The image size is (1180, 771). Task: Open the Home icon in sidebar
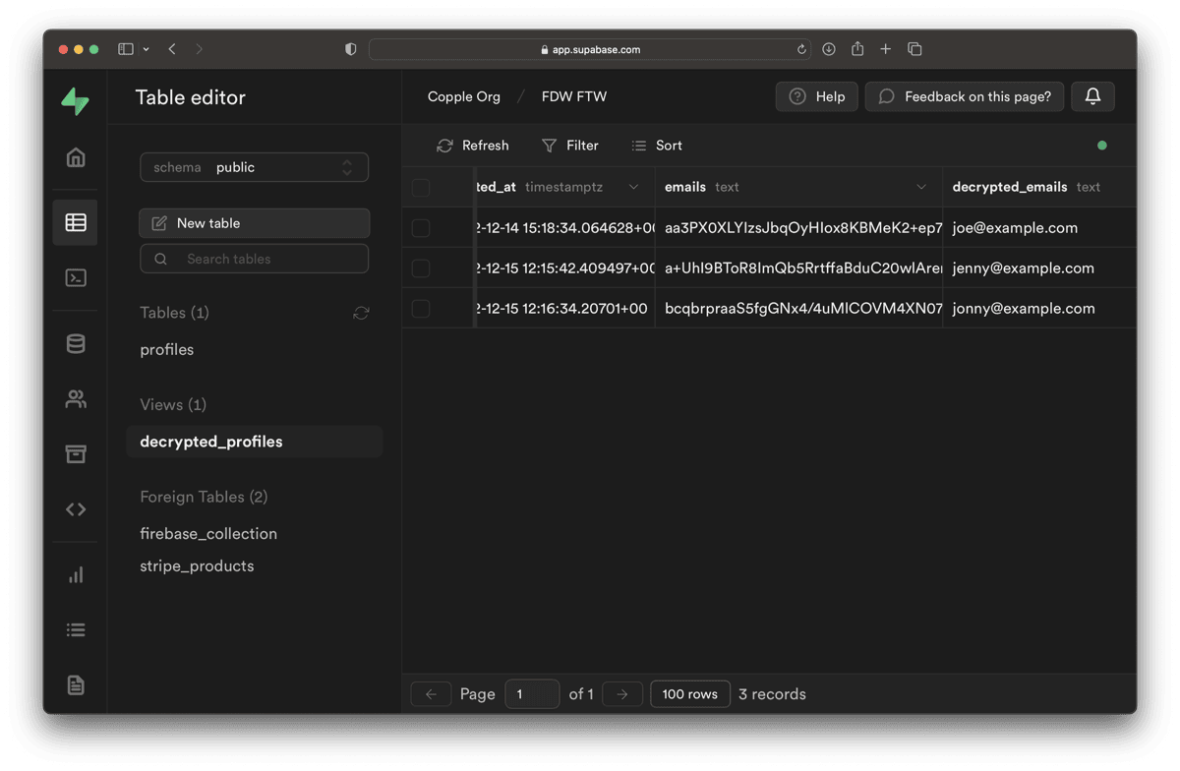[76, 157]
